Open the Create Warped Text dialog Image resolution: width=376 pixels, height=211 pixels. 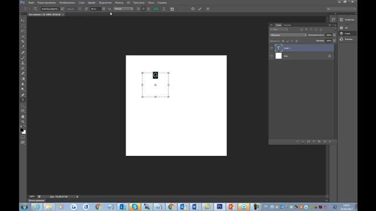coord(164,9)
